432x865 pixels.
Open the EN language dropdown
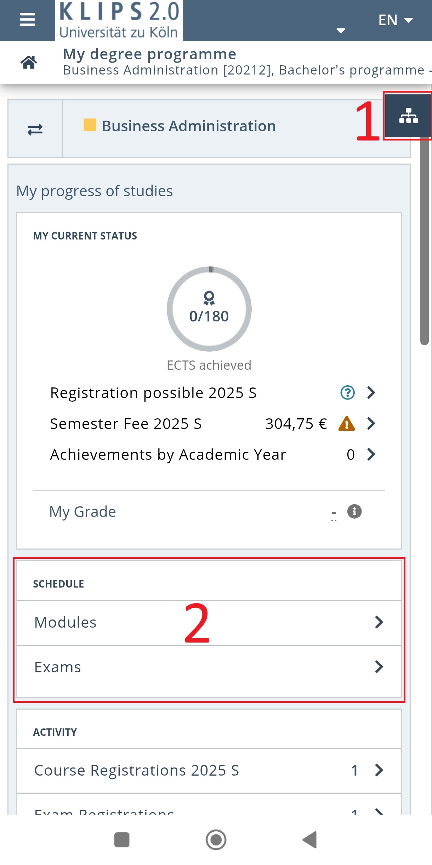396,20
